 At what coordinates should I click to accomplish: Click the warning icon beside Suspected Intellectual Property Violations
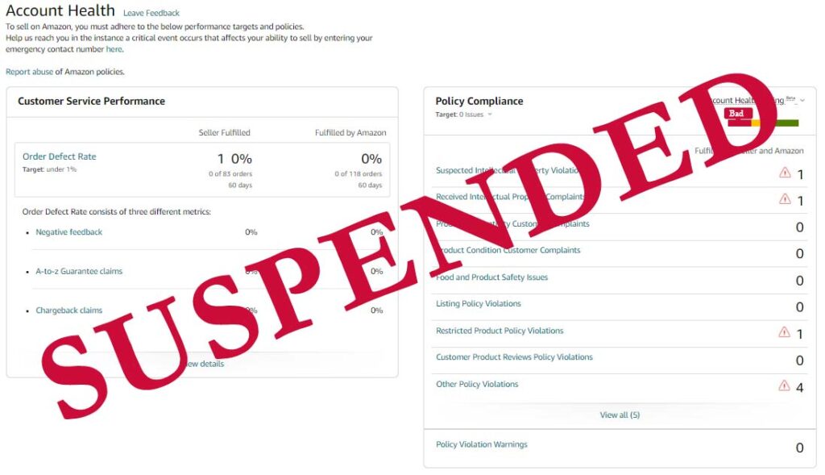pos(784,173)
